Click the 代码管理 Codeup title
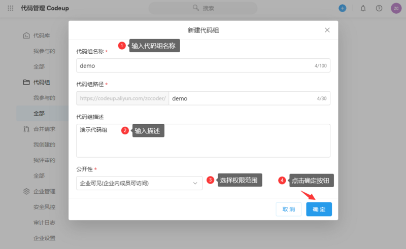406x249 pixels. click(45, 8)
